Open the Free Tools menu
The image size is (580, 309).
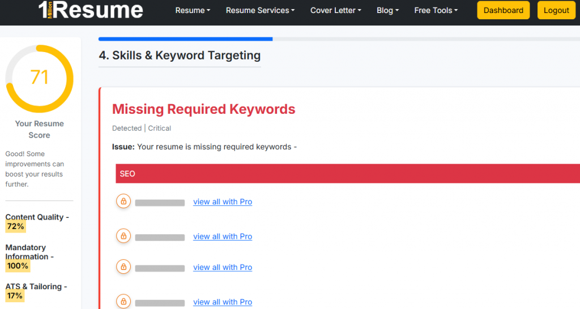[436, 10]
